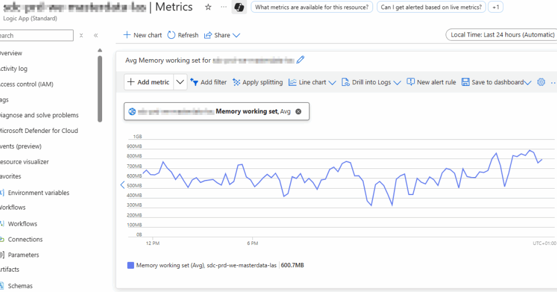Open the Tags sidebar item
The height and width of the screenshot is (292, 557).
[4, 100]
